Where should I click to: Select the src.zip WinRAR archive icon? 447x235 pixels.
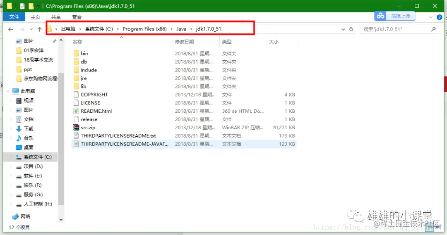76,128
